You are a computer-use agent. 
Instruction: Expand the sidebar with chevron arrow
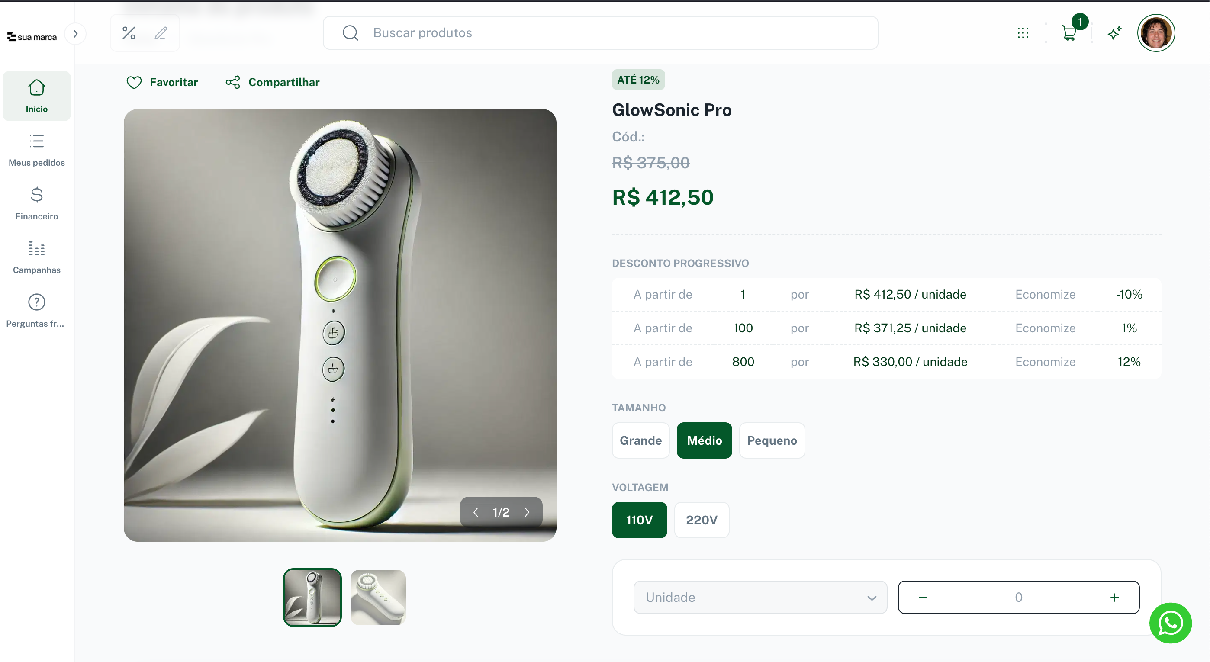pyautogui.click(x=75, y=34)
